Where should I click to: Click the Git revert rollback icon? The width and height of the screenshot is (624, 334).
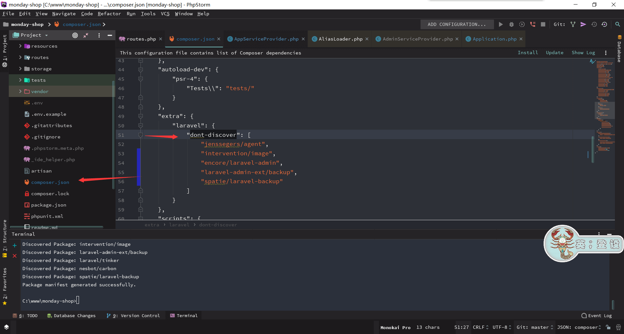point(604,24)
